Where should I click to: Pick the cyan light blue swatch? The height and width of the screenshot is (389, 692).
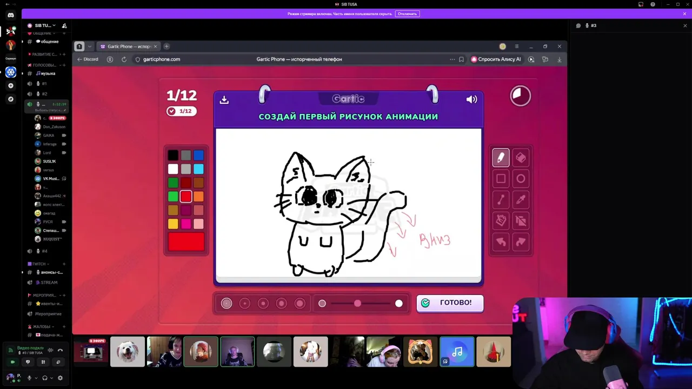[199, 170]
